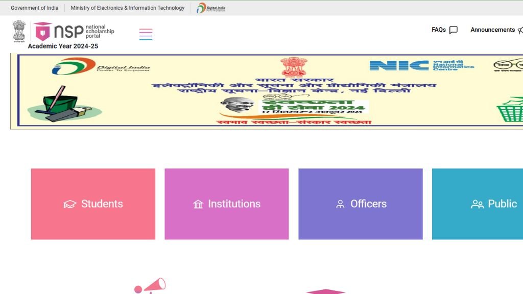
Task: Click the Gandhi portrait in banner
Action: [x=238, y=106]
